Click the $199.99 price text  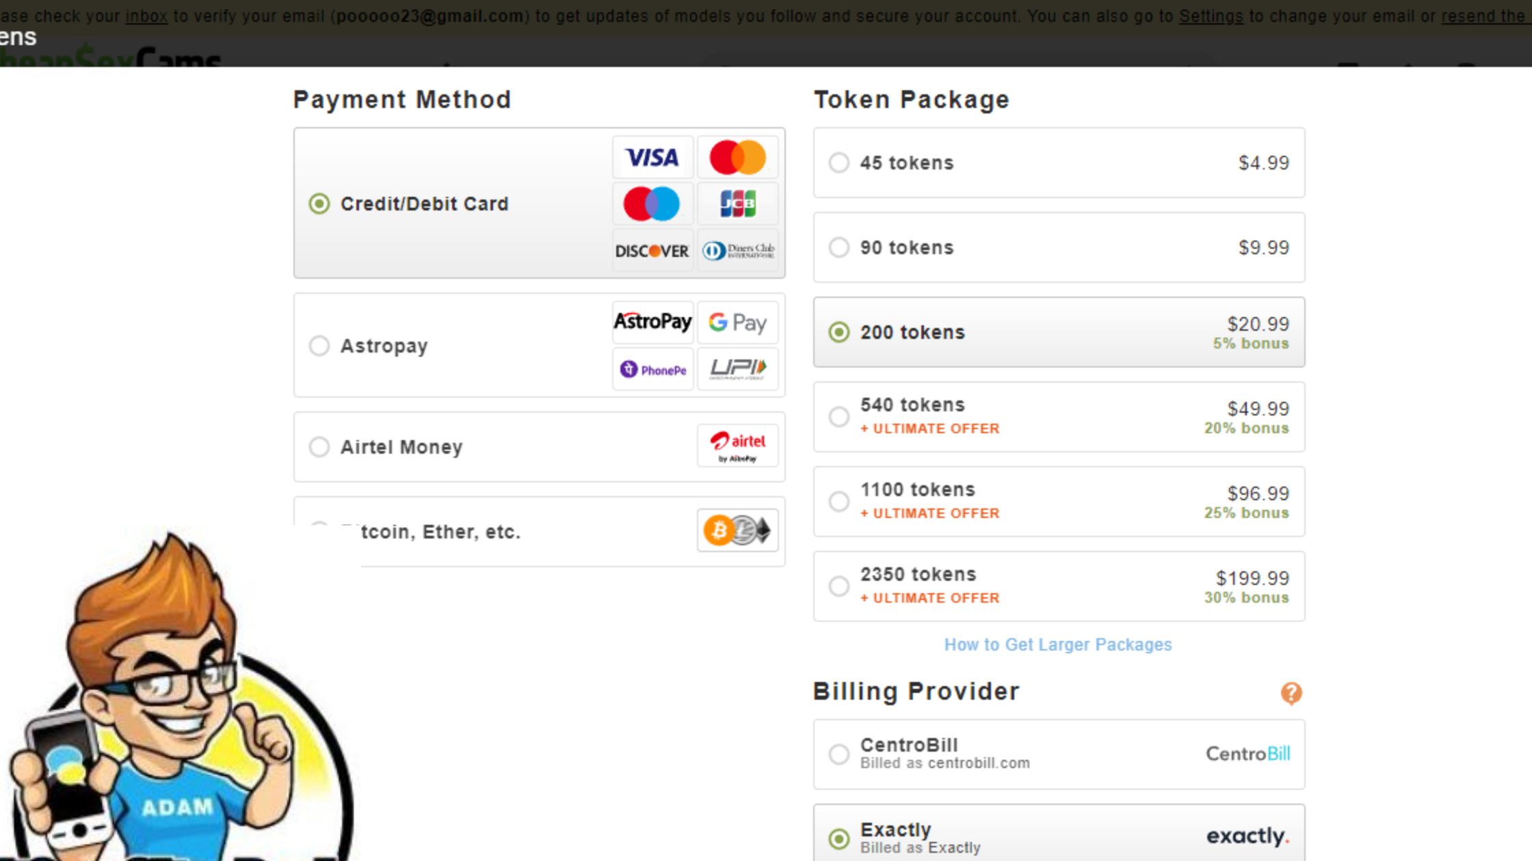click(x=1252, y=578)
